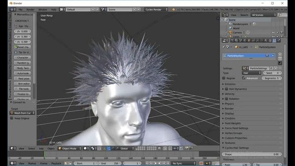Open the Physics properties tab icon
Image resolution: width=295 pixels, height=166 pixels.
pos(278,41)
